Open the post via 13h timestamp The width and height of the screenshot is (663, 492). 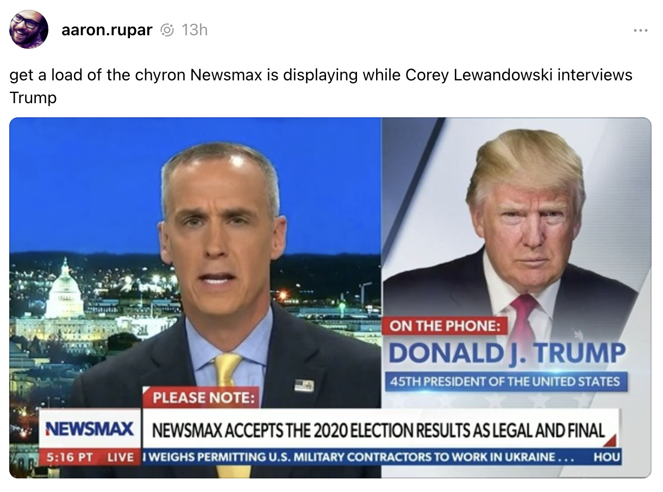click(x=195, y=30)
